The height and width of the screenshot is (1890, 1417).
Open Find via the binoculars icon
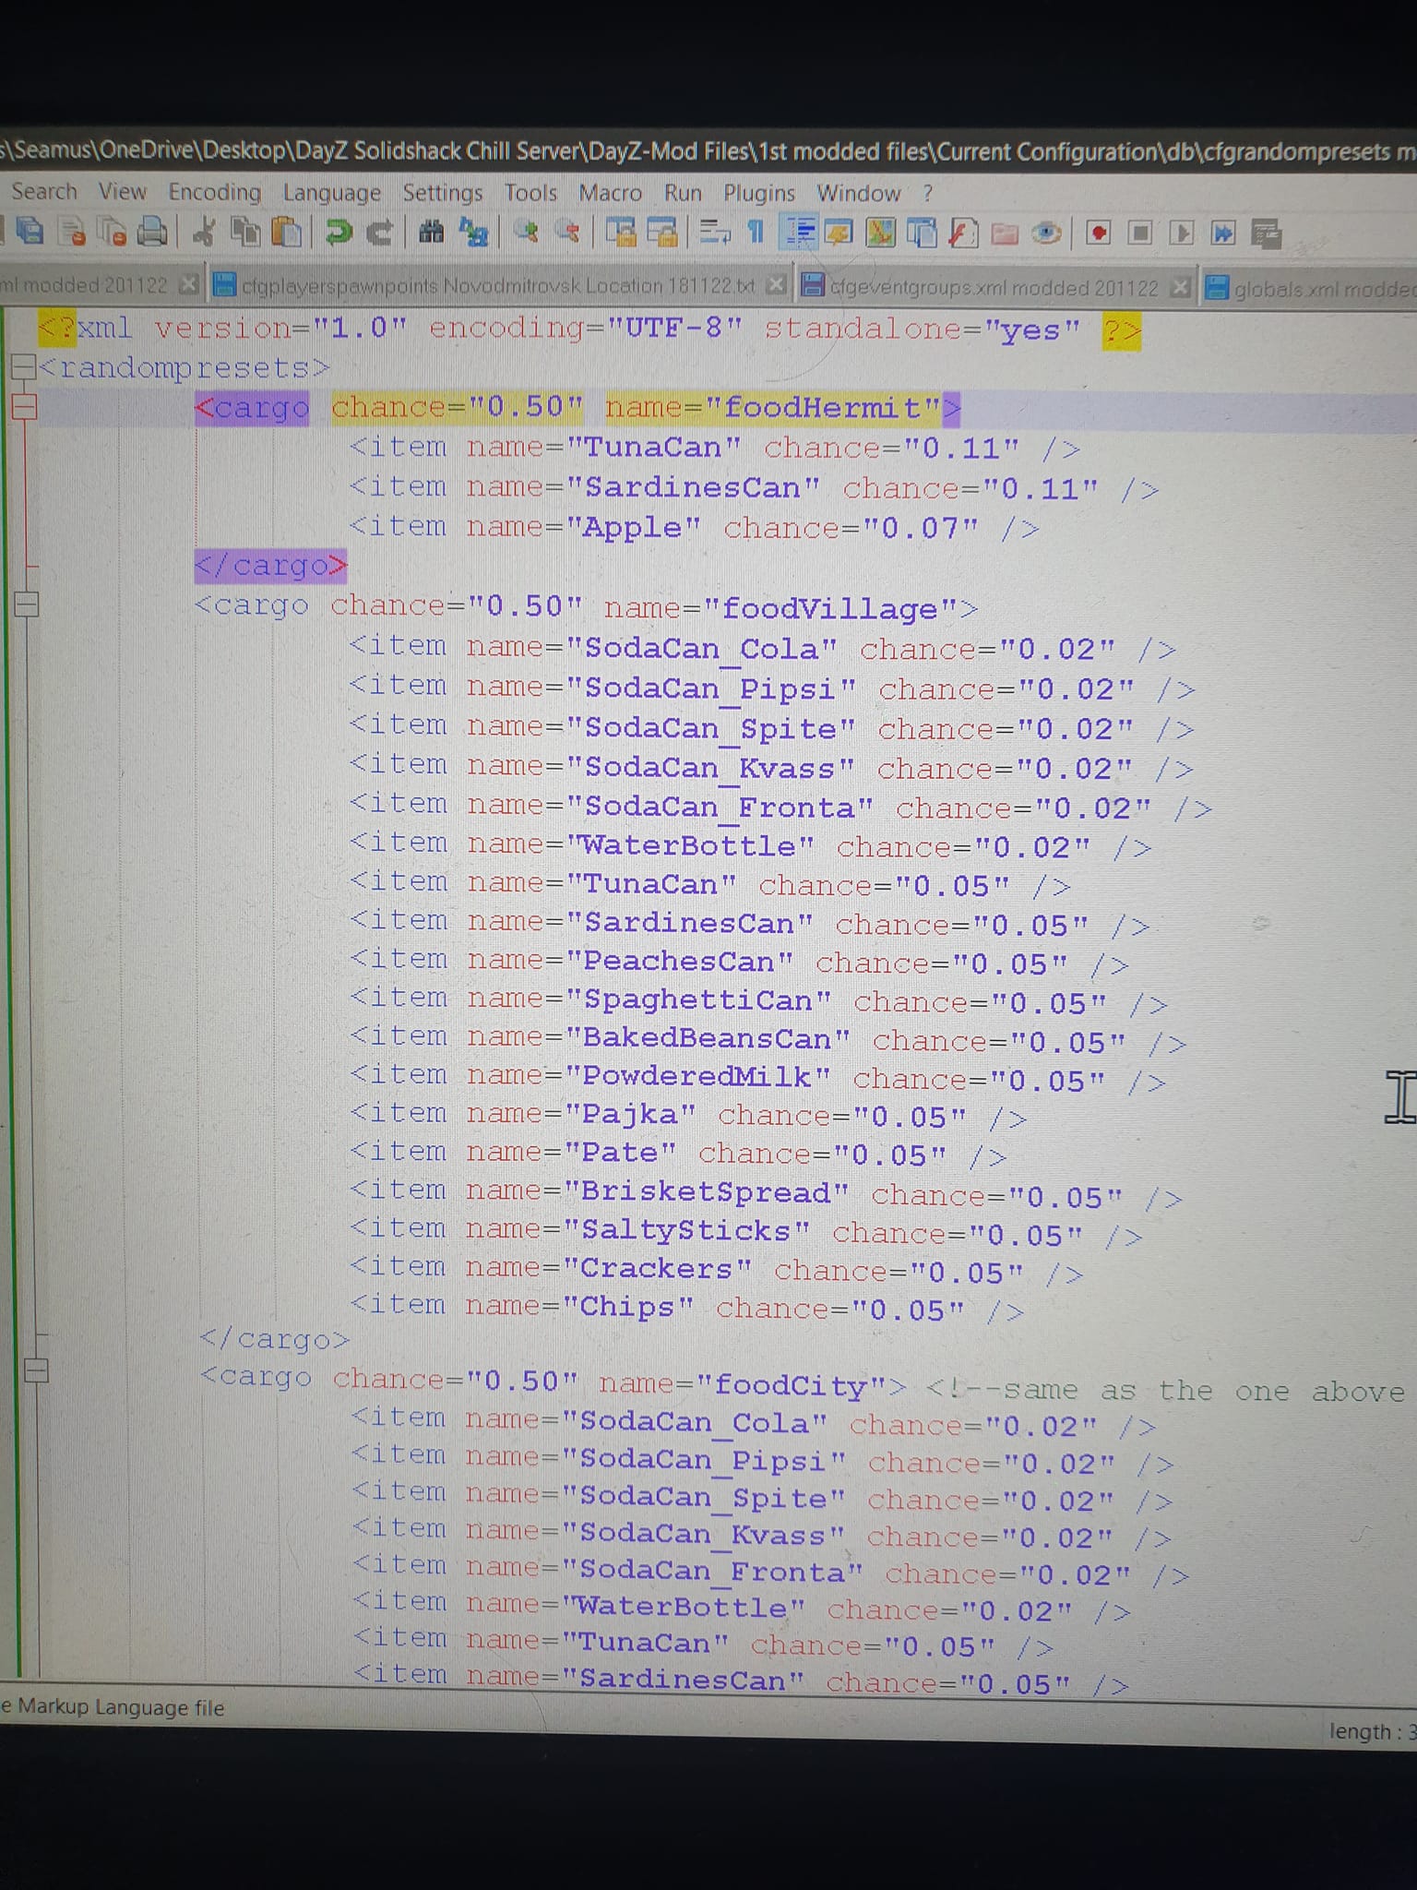coord(431,233)
